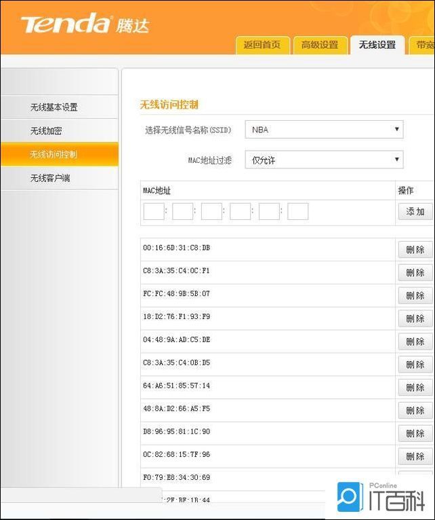Open the 无线设置 tab
The height and width of the screenshot is (520, 435).
[377, 45]
